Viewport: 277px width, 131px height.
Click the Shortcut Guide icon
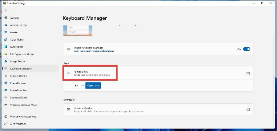point(6,97)
